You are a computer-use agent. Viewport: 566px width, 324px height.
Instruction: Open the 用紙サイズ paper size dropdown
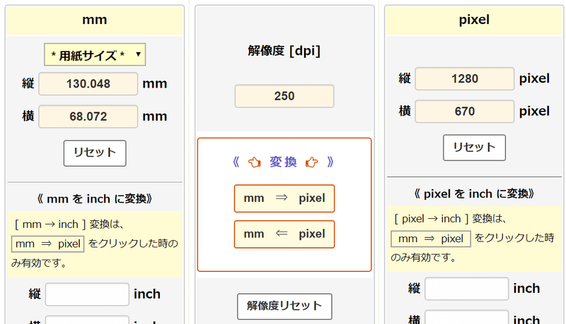(x=95, y=55)
